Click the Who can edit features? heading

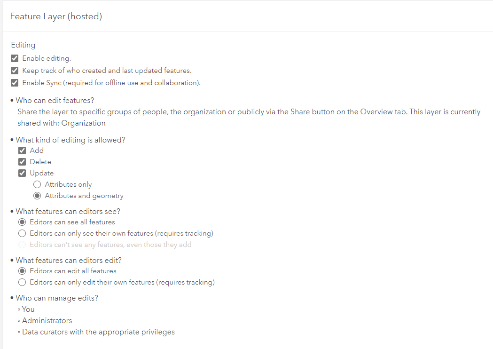(55, 100)
